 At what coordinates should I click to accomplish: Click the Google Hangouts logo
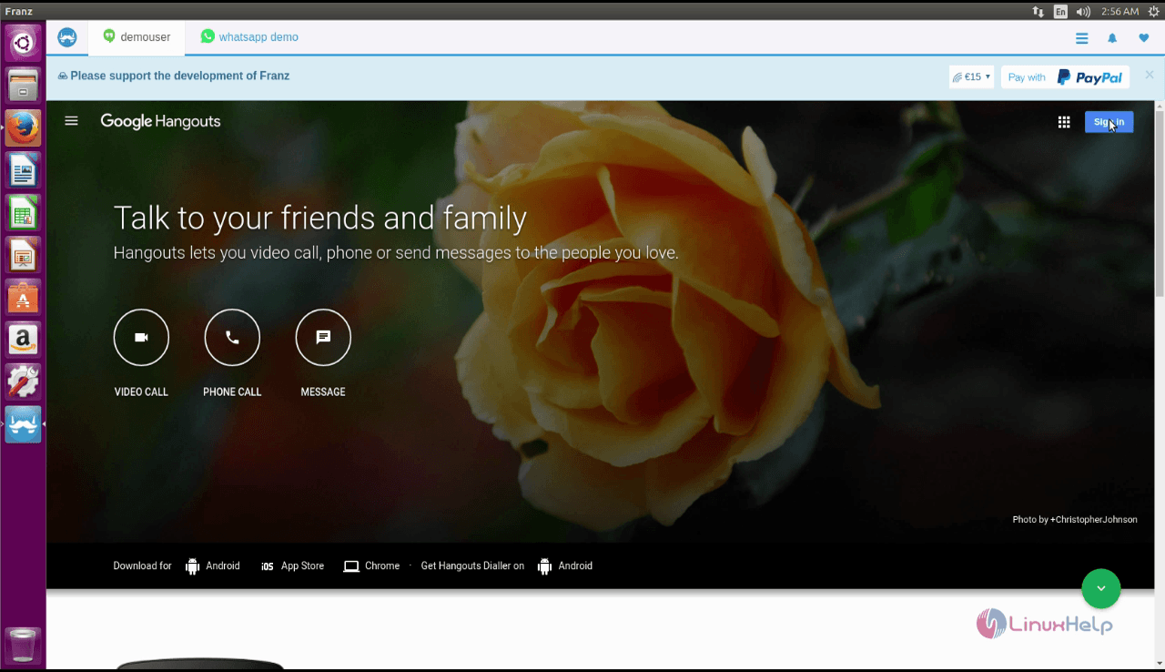160,121
